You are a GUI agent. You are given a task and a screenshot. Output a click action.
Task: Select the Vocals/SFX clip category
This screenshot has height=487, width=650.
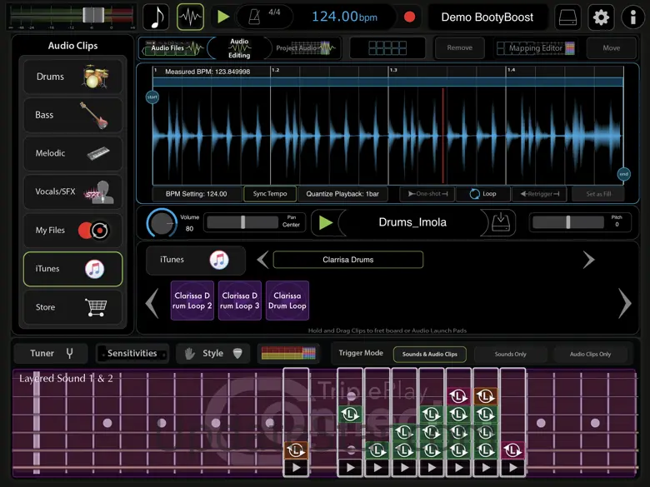(73, 191)
